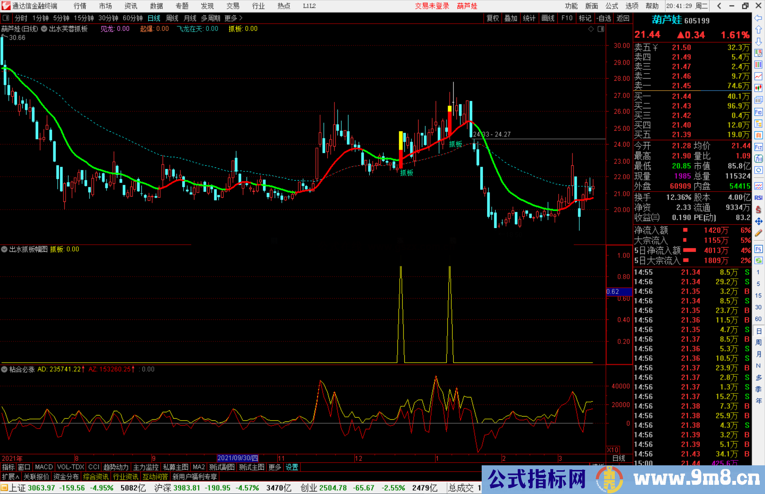Open the 市场 menu
Image resolution: width=765 pixels, height=494 pixels.
[x=106, y=6]
